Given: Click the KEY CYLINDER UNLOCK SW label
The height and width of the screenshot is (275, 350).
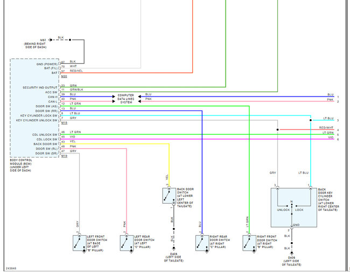Looking at the screenshot, I should [37, 120].
